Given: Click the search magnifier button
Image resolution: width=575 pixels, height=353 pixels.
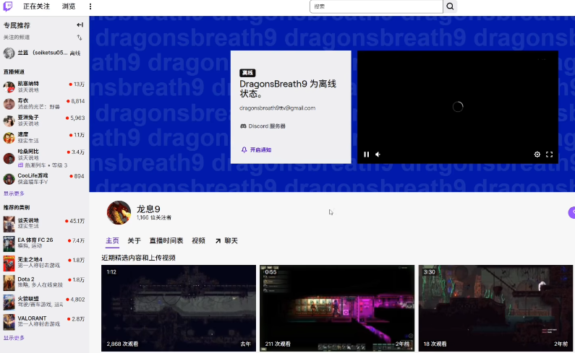Looking at the screenshot, I should click(450, 6).
